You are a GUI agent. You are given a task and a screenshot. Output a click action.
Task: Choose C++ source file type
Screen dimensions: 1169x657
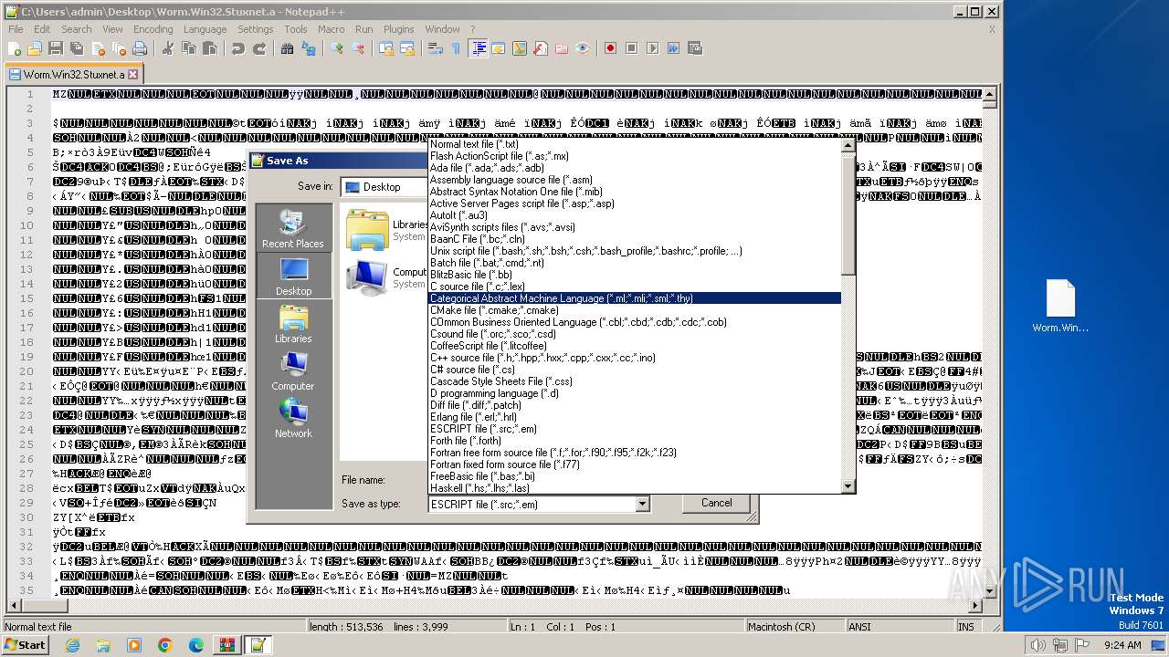(635, 358)
